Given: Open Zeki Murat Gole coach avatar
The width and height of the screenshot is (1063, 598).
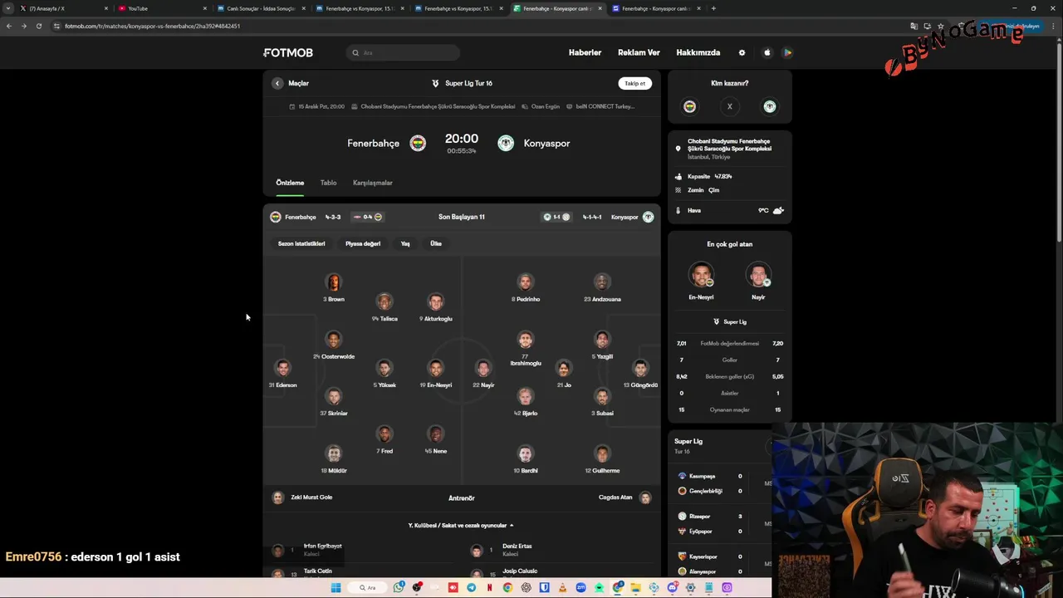Looking at the screenshot, I should (277, 498).
